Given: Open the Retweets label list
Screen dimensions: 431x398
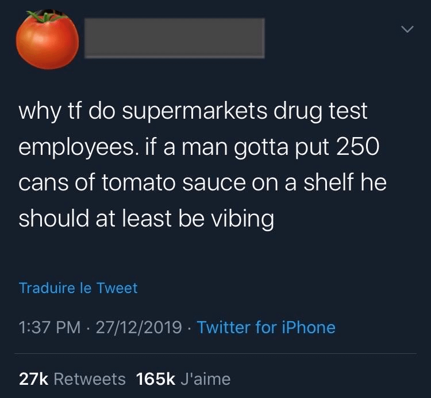Looking at the screenshot, I should [x=93, y=379].
